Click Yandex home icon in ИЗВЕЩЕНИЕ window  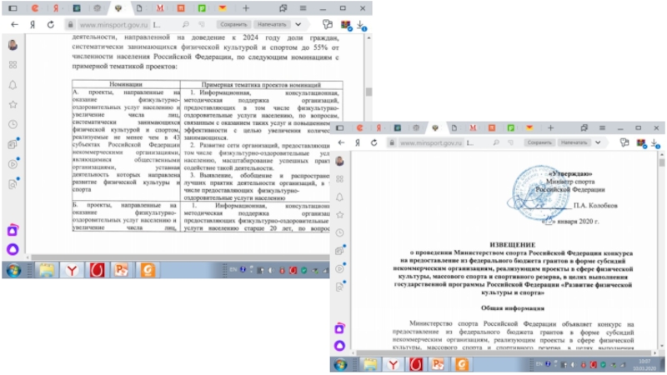tap(358, 142)
